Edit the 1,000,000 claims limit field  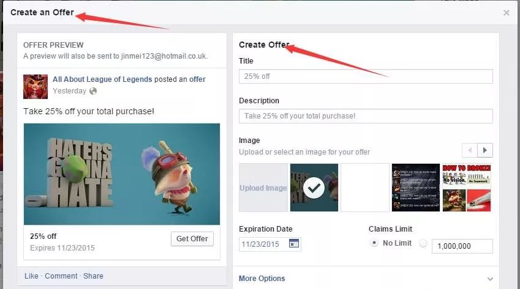(x=462, y=246)
